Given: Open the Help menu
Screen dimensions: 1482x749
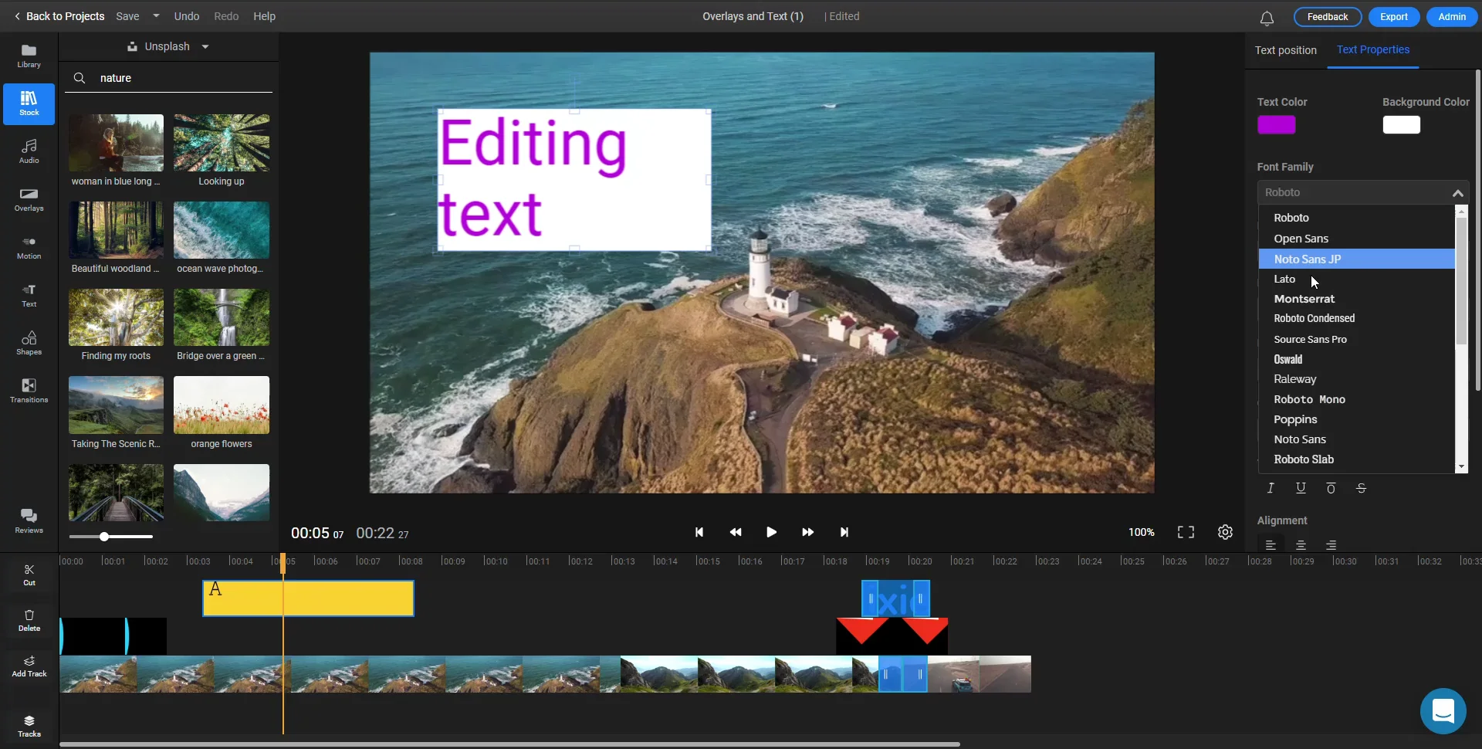Looking at the screenshot, I should [264, 16].
